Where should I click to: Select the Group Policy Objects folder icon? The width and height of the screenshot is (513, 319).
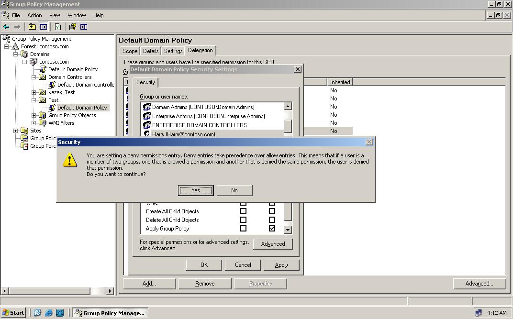[43, 115]
